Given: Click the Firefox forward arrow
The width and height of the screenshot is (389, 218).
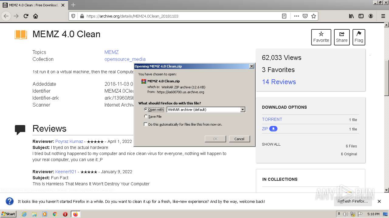Looking at the screenshot, I should [x=16, y=16].
